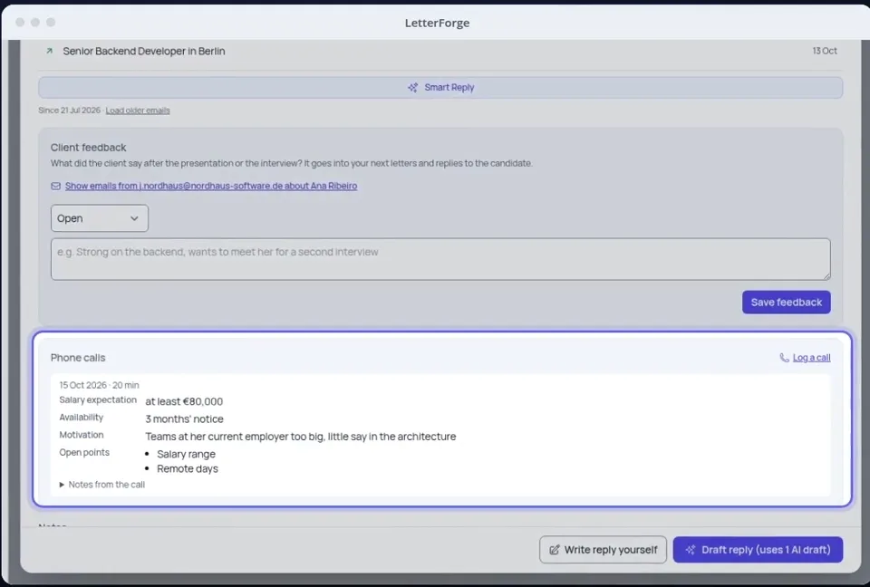Click the arrow icon beside Senior Backend Developer
Screen dimensions: 870x587
[x=49, y=51]
